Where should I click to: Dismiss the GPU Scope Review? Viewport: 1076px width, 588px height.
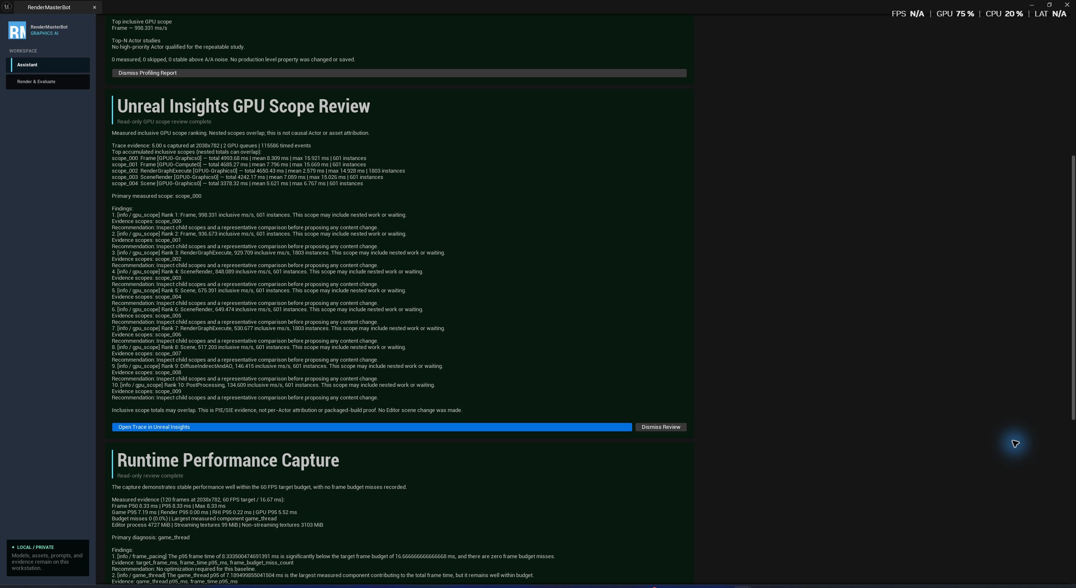point(661,427)
